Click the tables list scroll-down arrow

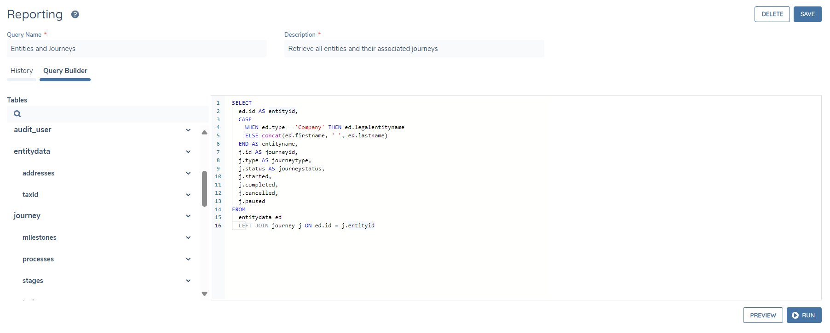tap(204, 294)
